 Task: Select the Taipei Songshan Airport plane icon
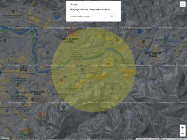[5, 41]
